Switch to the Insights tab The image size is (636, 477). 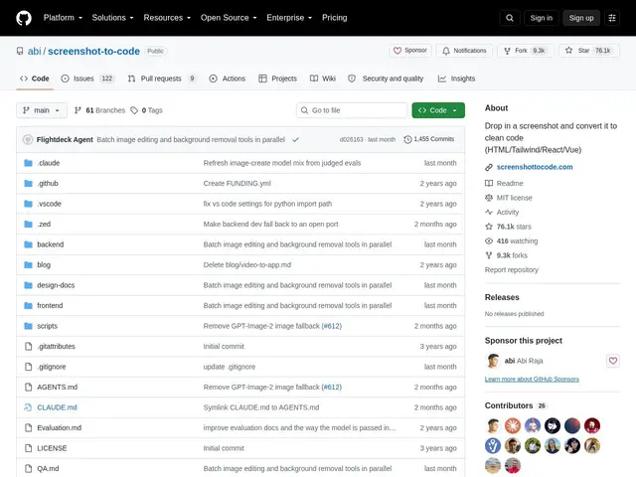click(x=457, y=79)
